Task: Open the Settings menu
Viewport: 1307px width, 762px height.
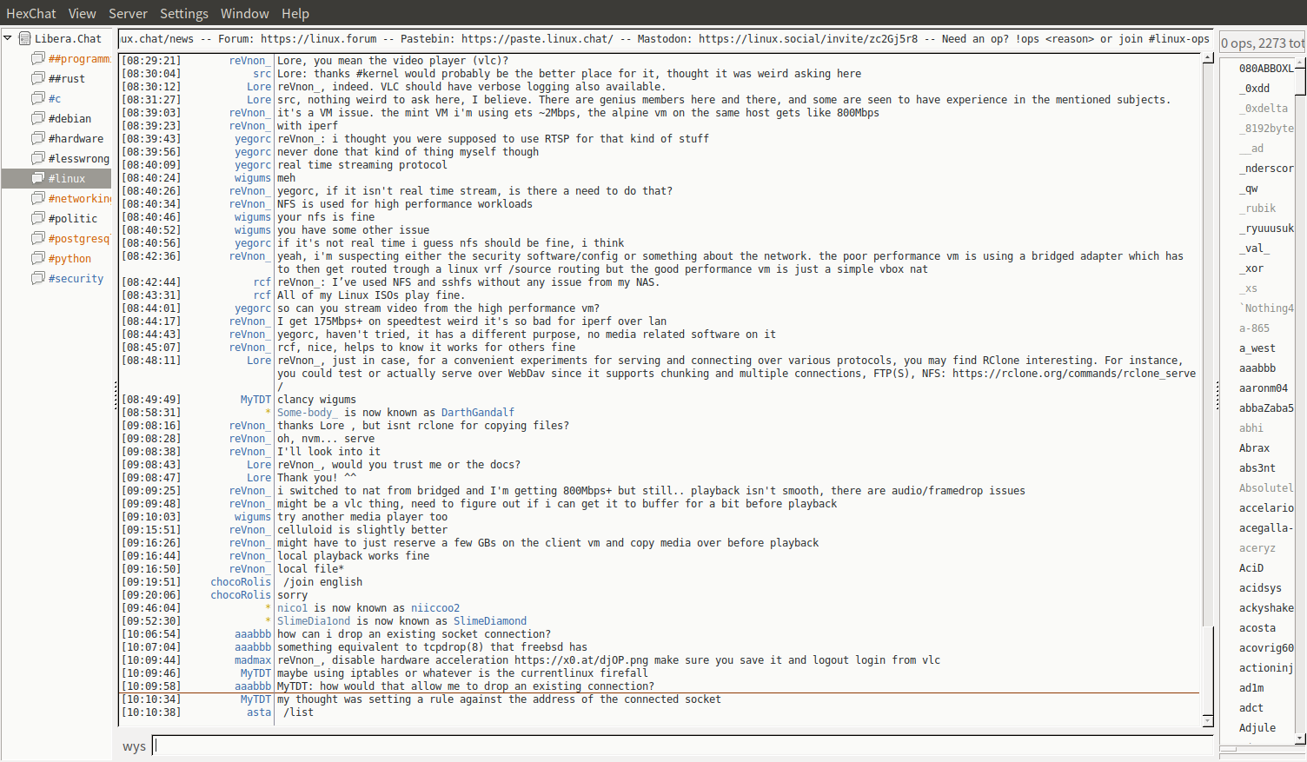Action: (x=183, y=14)
